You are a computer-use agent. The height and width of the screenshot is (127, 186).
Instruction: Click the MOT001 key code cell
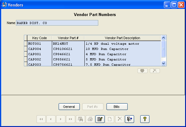point(40,43)
